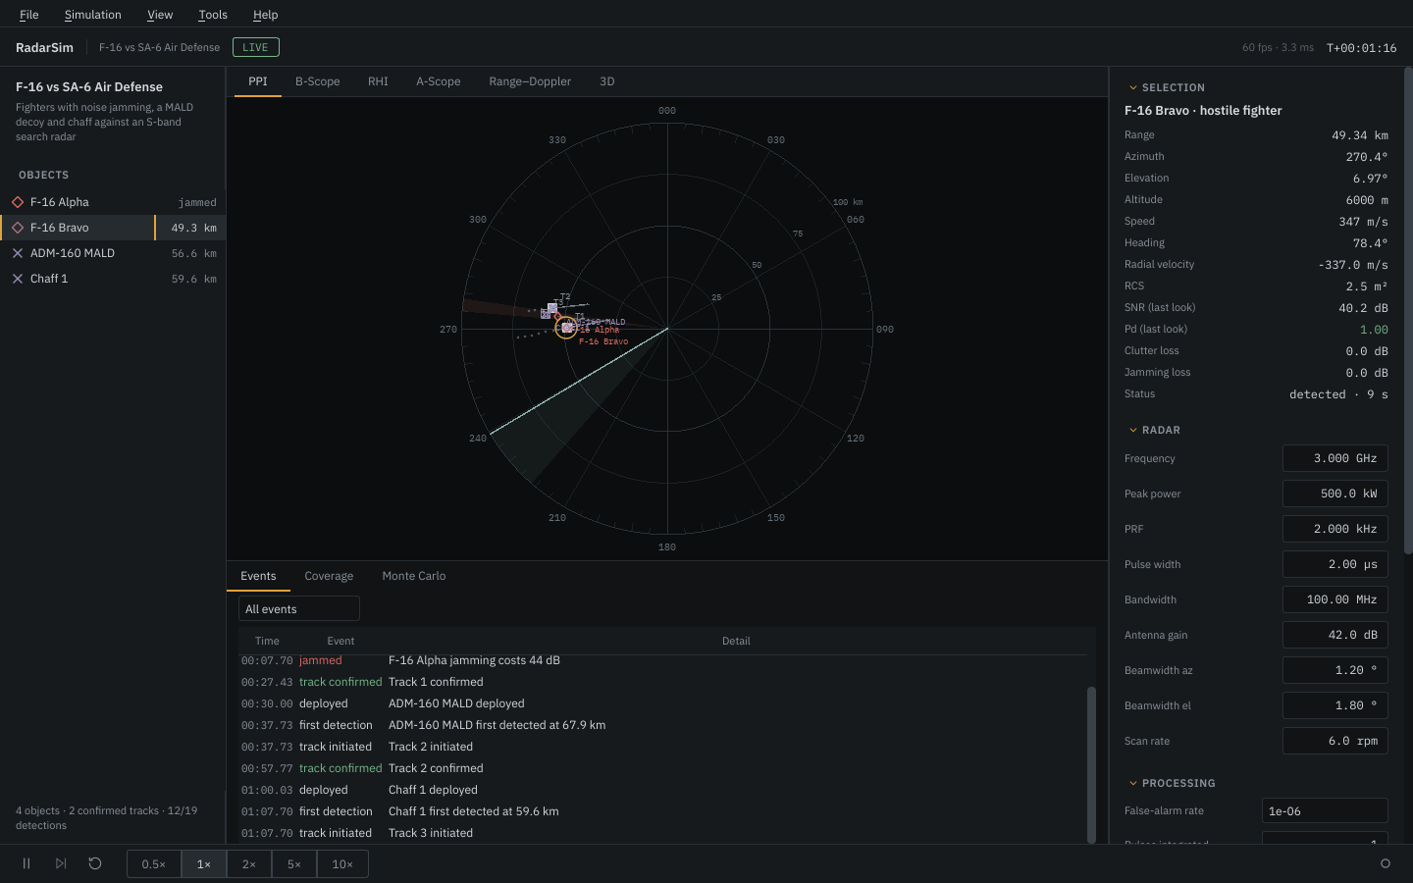Screen dimensions: 1413x883
Task: Switch to the B-Scope tab
Action: tap(318, 81)
